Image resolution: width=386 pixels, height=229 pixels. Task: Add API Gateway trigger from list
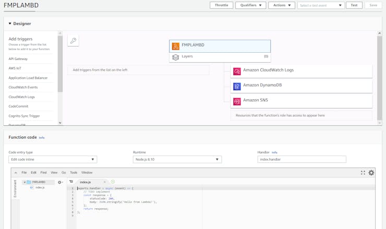point(18,59)
